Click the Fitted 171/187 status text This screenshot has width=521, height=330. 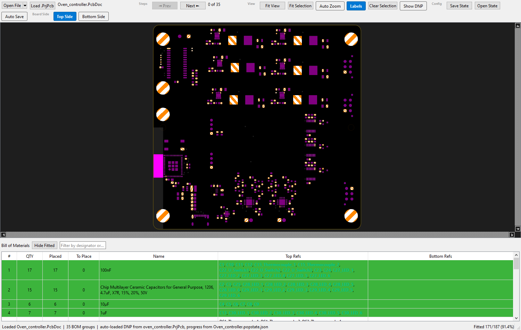click(x=494, y=327)
